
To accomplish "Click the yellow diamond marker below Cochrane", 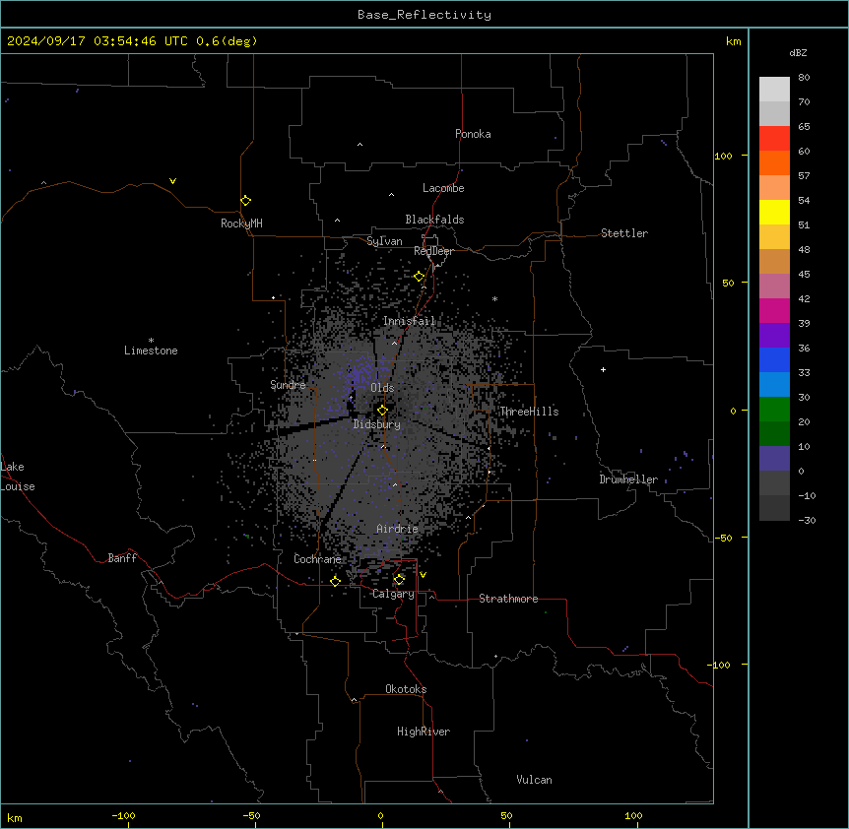I will pyautogui.click(x=335, y=581).
